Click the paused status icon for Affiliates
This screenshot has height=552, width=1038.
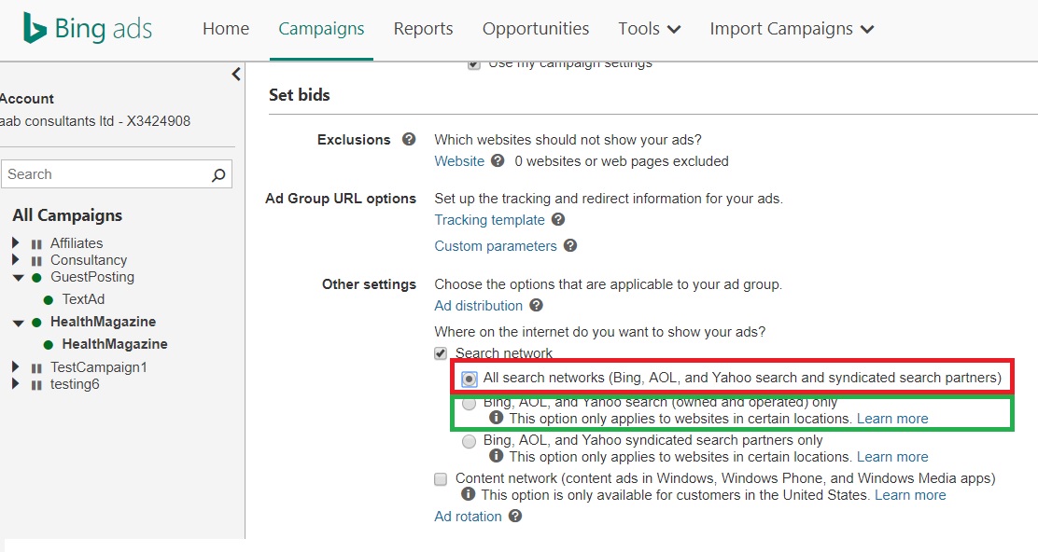click(36, 244)
